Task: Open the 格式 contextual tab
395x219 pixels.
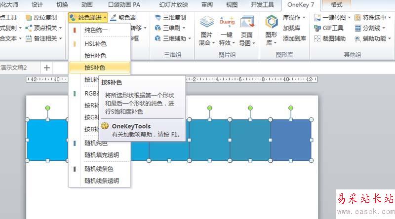Action: tap(337, 4)
